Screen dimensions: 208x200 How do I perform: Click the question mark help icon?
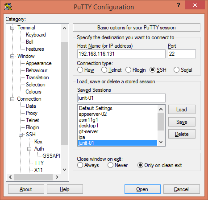[x=179, y=5]
